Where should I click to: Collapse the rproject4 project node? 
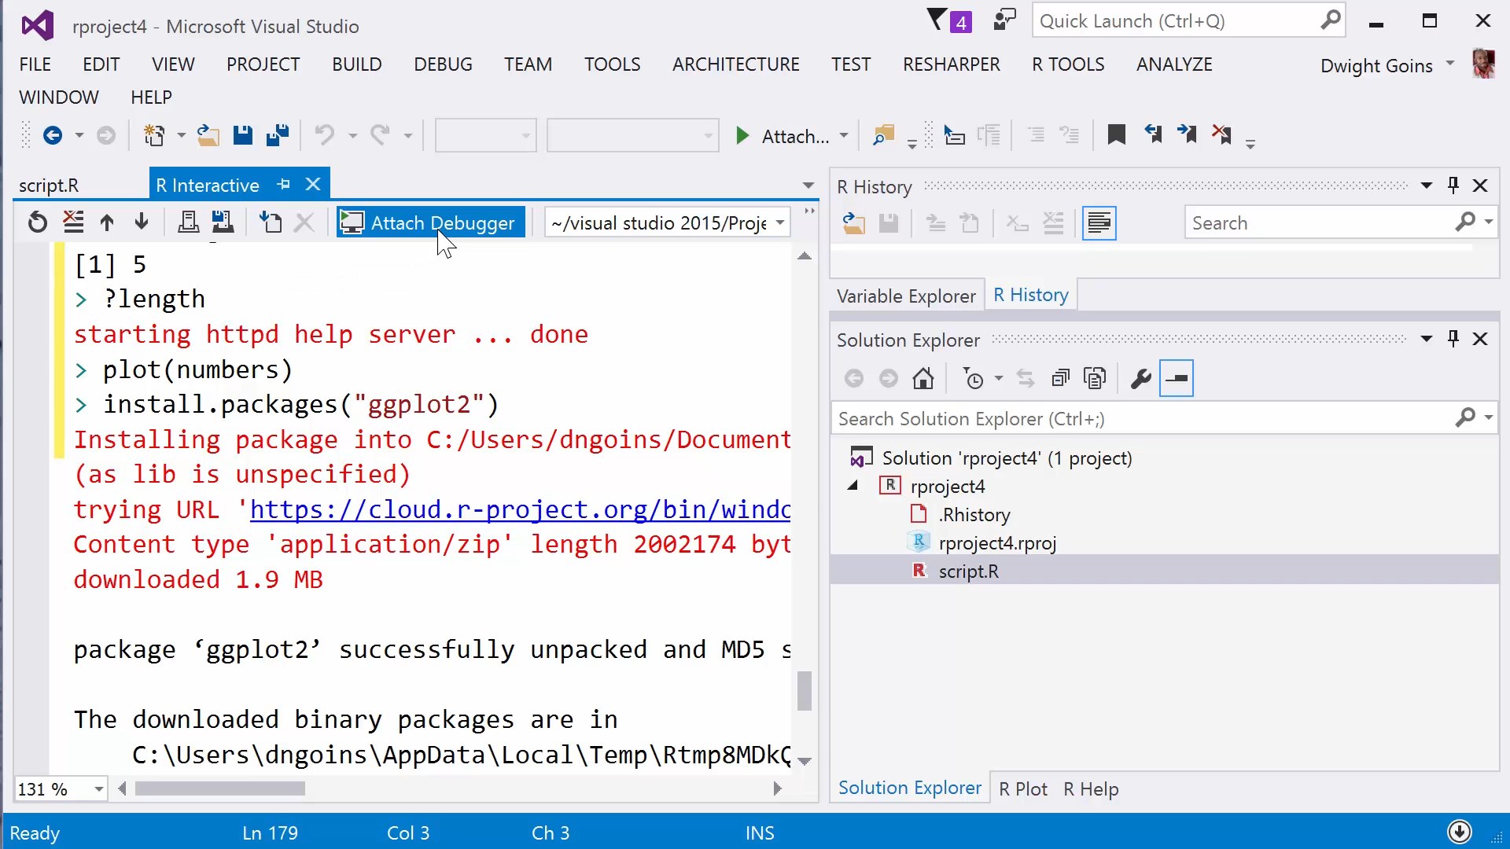click(853, 486)
